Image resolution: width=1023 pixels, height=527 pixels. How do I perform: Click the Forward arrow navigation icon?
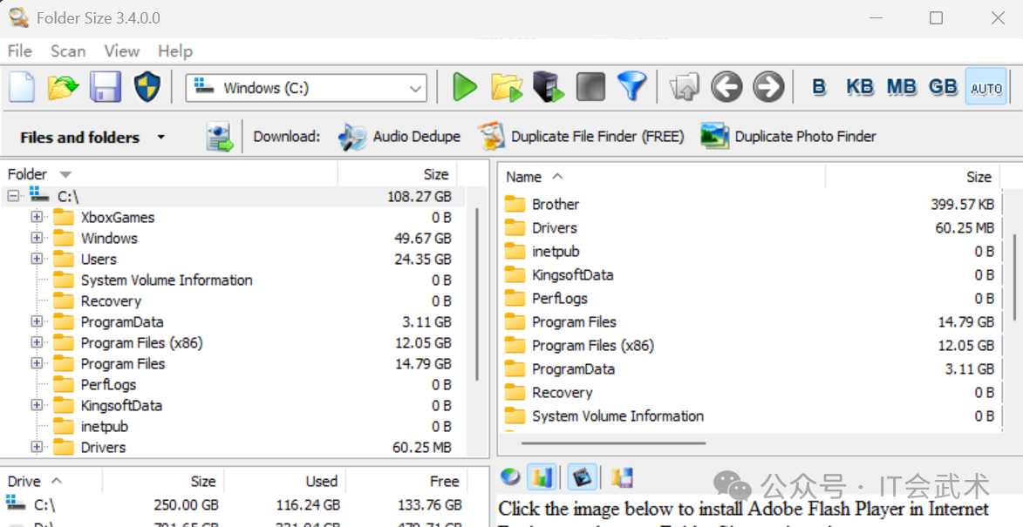click(x=768, y=87)
